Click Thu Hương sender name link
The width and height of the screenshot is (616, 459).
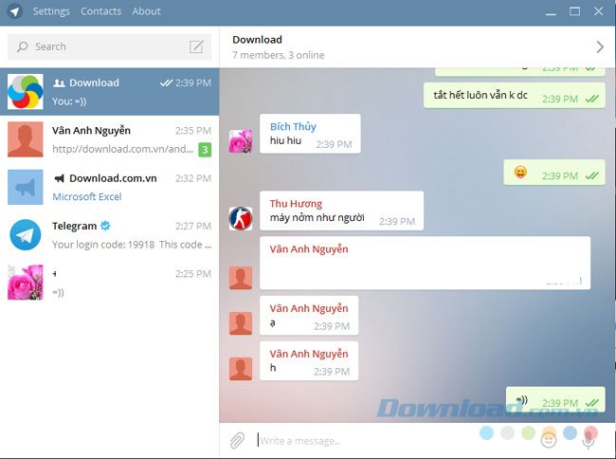tap(296, 204)
